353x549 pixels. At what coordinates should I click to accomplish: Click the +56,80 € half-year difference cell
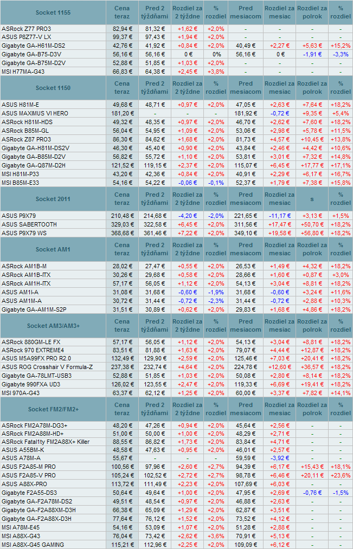312,232
